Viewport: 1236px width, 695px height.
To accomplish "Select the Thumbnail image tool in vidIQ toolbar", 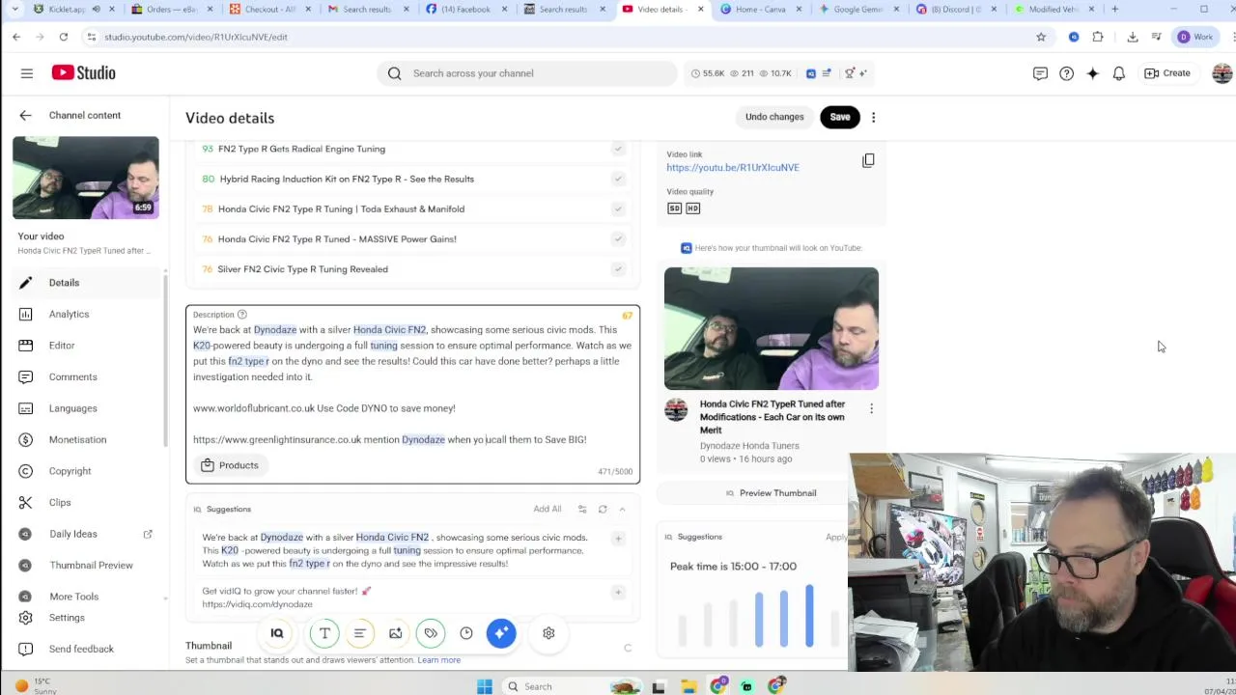I will tap(395, 633).
